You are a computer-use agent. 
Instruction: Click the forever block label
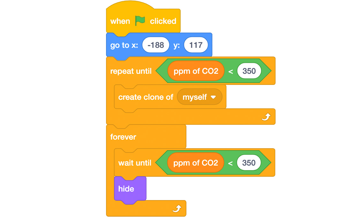tap(123, 137)
